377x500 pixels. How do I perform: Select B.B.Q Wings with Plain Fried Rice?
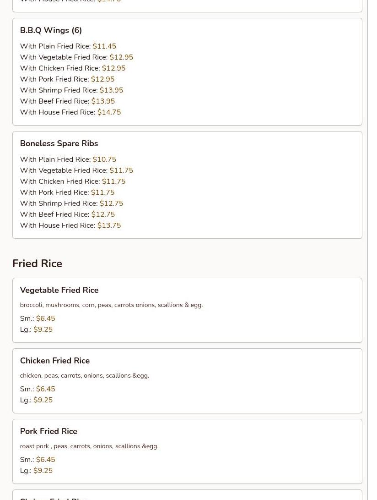(68, 46)
